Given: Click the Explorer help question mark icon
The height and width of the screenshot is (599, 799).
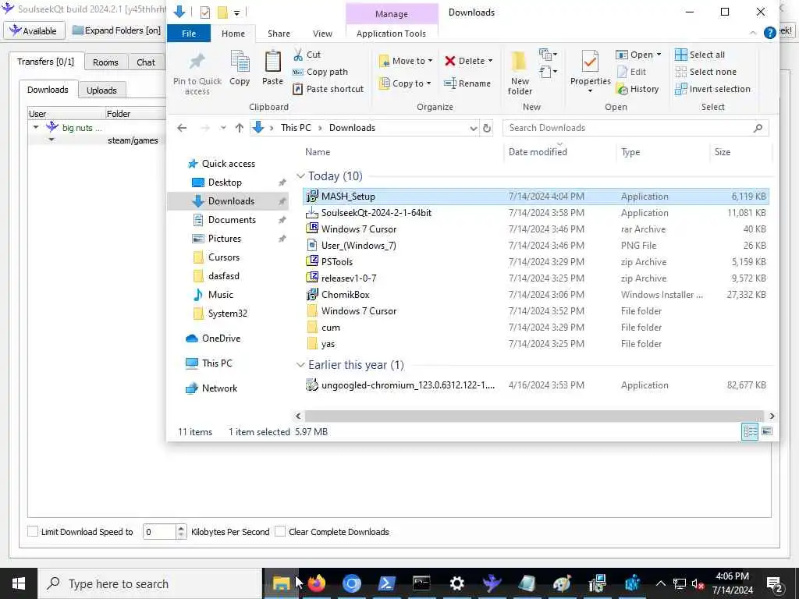Looking at the screenshot, I should click(x=769, y=33).
